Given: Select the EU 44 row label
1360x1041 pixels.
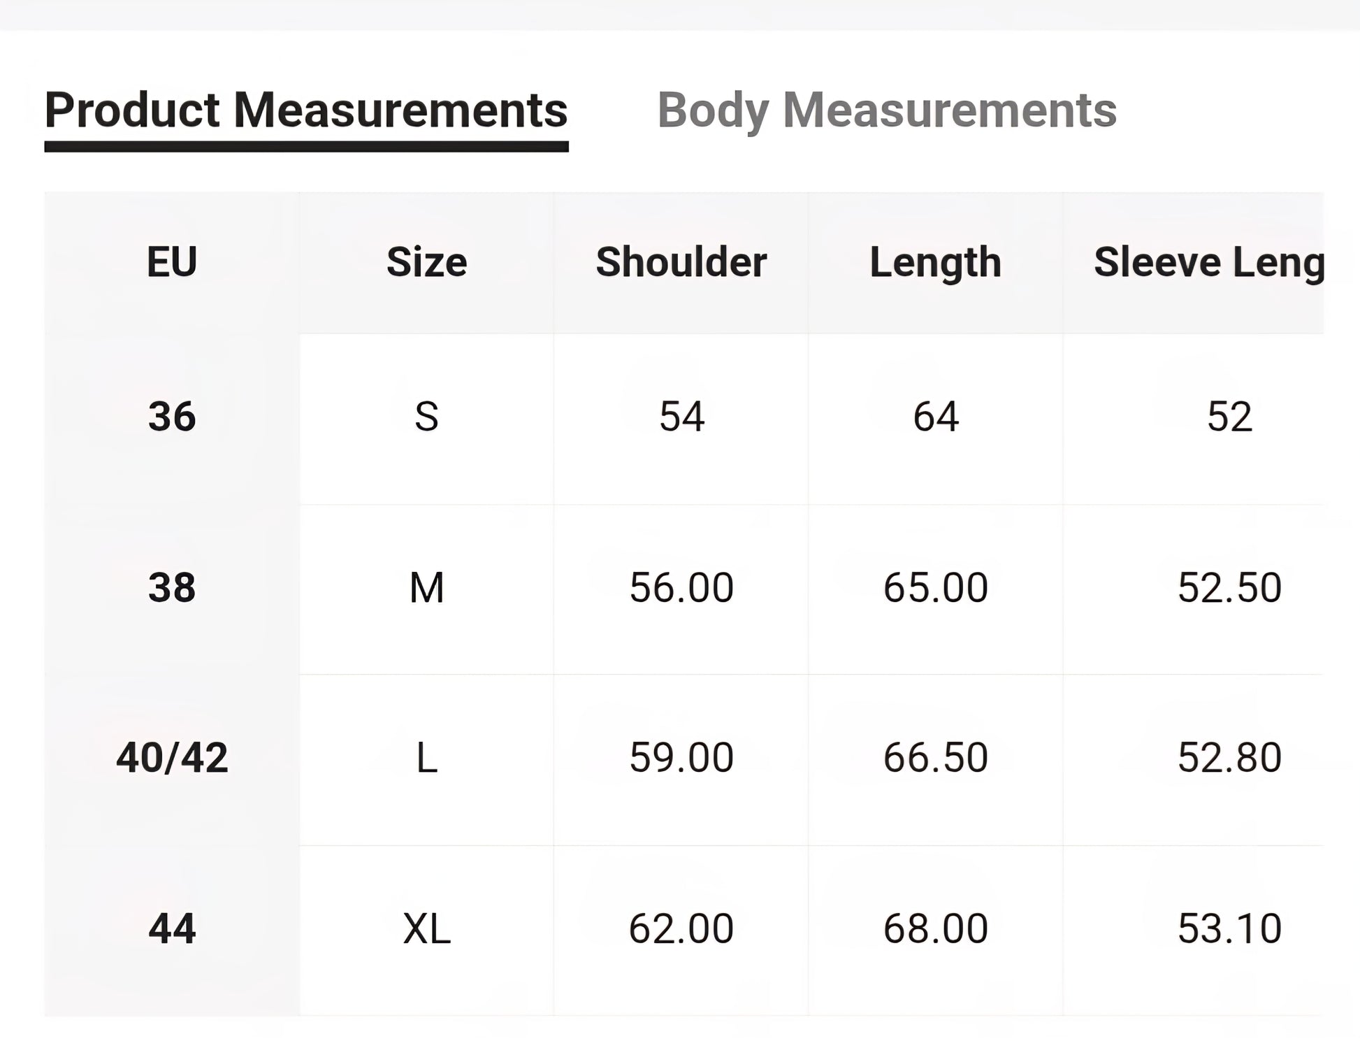Looking at the screenshot, I should (172, 929).
